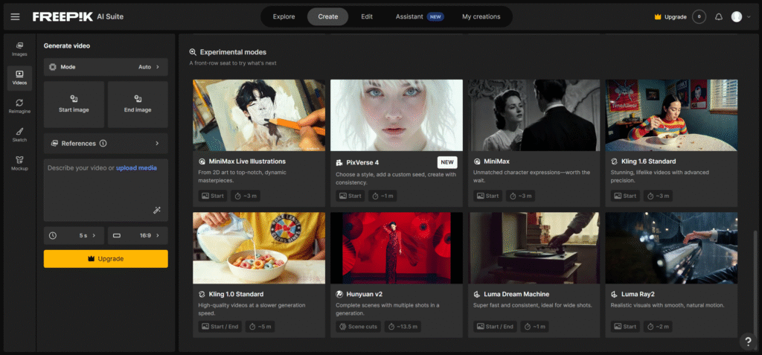Select Videos in the left sidebar
Image resolution: width=762 pixels, height=355 pixels.
pyautogui.click(x=19, y=78)
